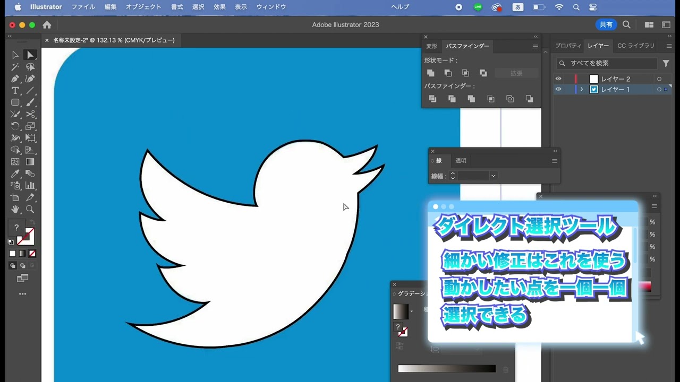
Task: Select the Paintbrush tool
Action: pos(30,102)
